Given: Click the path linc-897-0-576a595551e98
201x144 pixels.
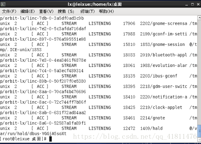Looking at the screenshot, I should tap(57, 39).
